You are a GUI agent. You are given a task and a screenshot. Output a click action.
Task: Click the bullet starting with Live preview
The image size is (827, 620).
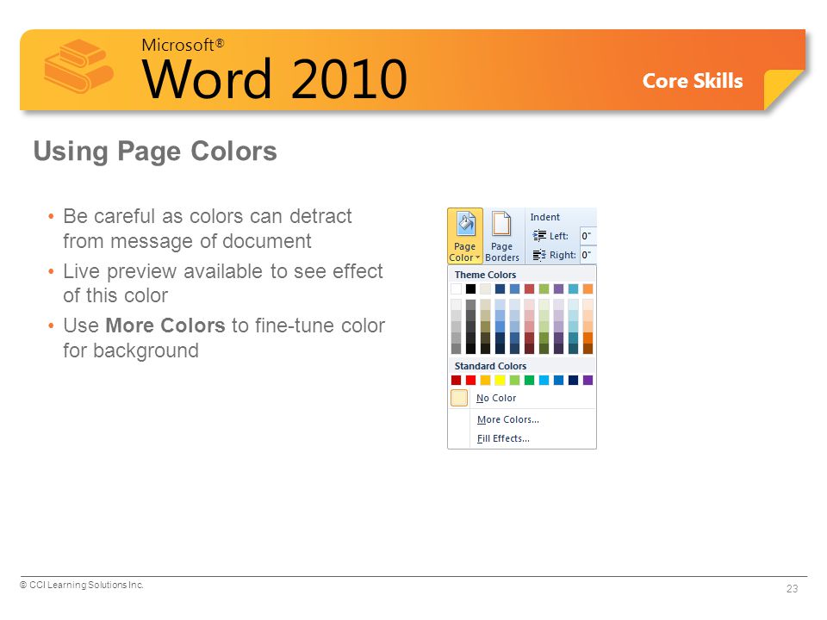[222, 283]
